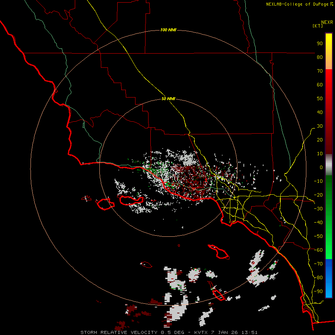
Task: Click the -60 value on the velocity scale
Action: pyautogui.click(x=318, y=250)
